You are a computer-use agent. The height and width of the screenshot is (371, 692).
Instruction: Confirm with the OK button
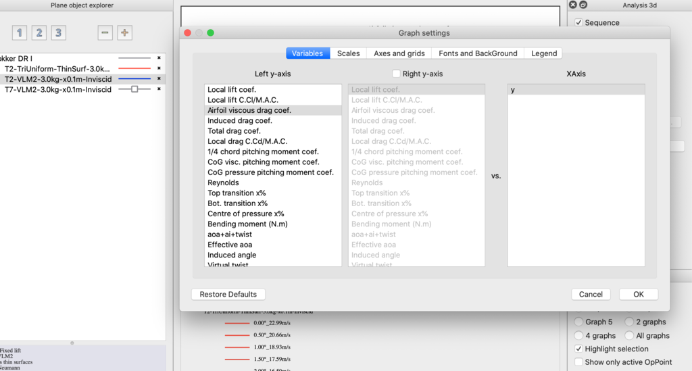click(x=639, y=294)
